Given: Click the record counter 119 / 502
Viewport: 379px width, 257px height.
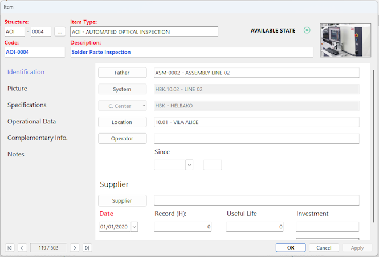Looking at the screenshot, I should (x=48, y=248).
